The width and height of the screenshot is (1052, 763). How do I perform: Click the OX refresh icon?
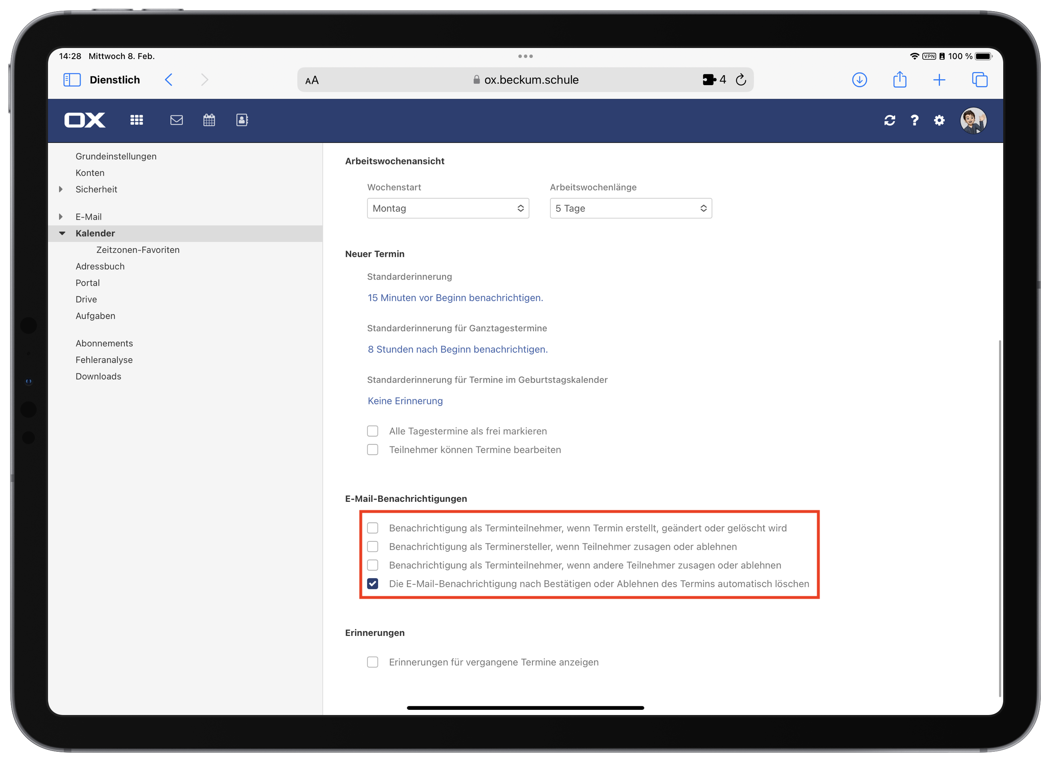click(889, 121)
